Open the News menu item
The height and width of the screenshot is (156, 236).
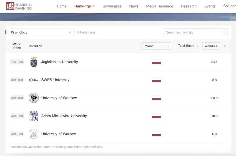(134, 6)
